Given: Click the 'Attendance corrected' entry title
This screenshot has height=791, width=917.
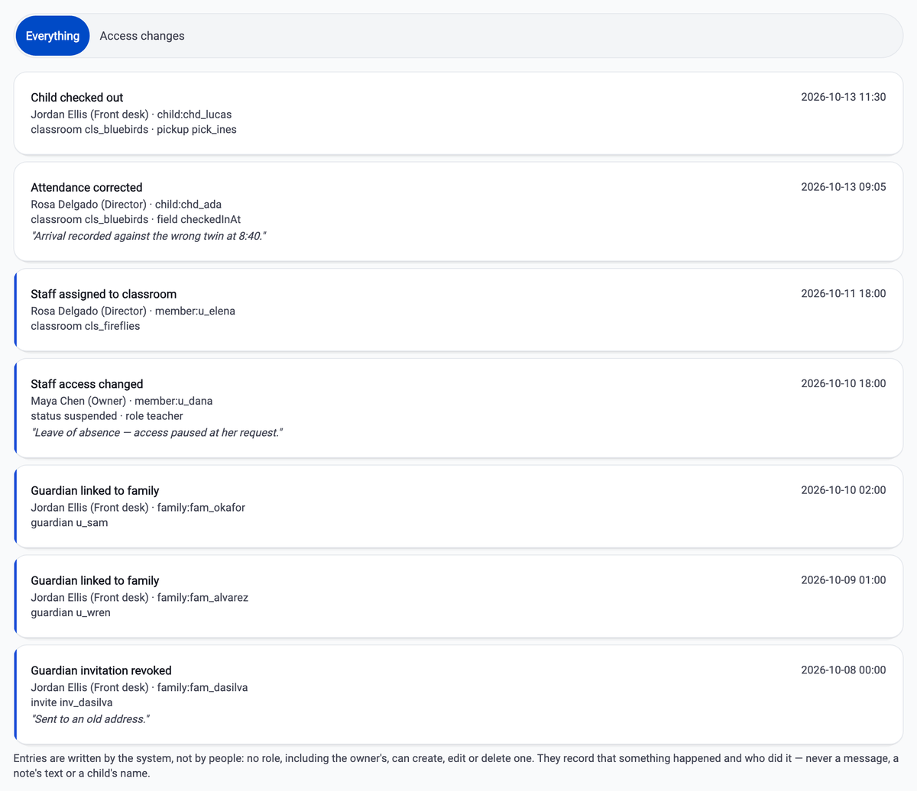Looking at the screenshot, I should point(86,188).
